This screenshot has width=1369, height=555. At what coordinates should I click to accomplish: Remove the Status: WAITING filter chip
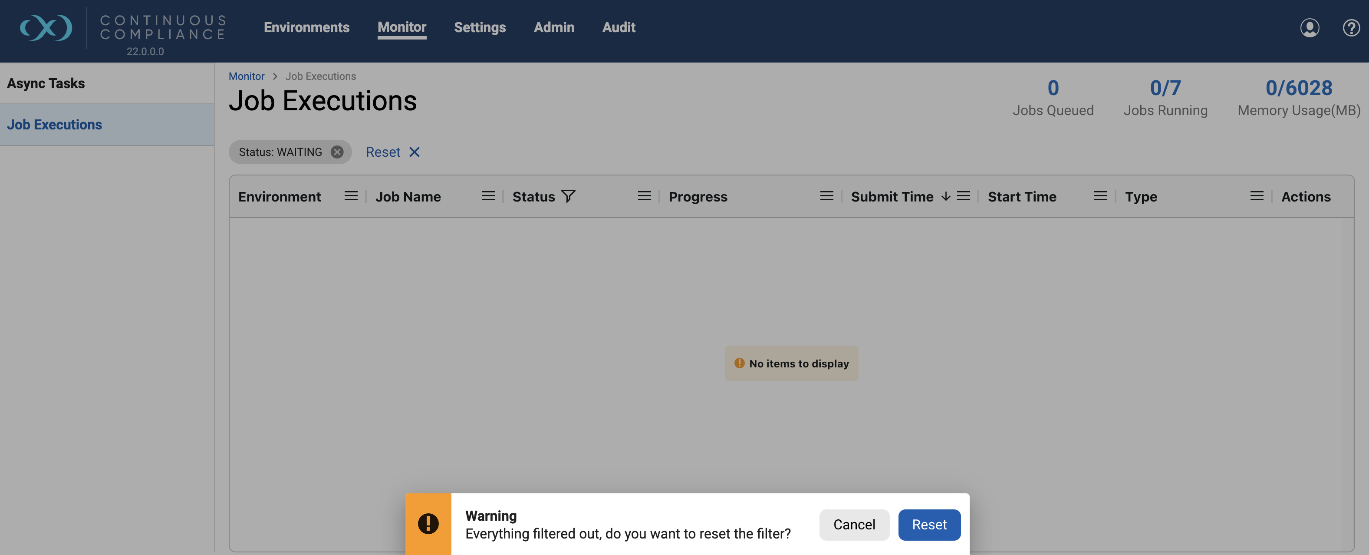click(x=337, y=152)
